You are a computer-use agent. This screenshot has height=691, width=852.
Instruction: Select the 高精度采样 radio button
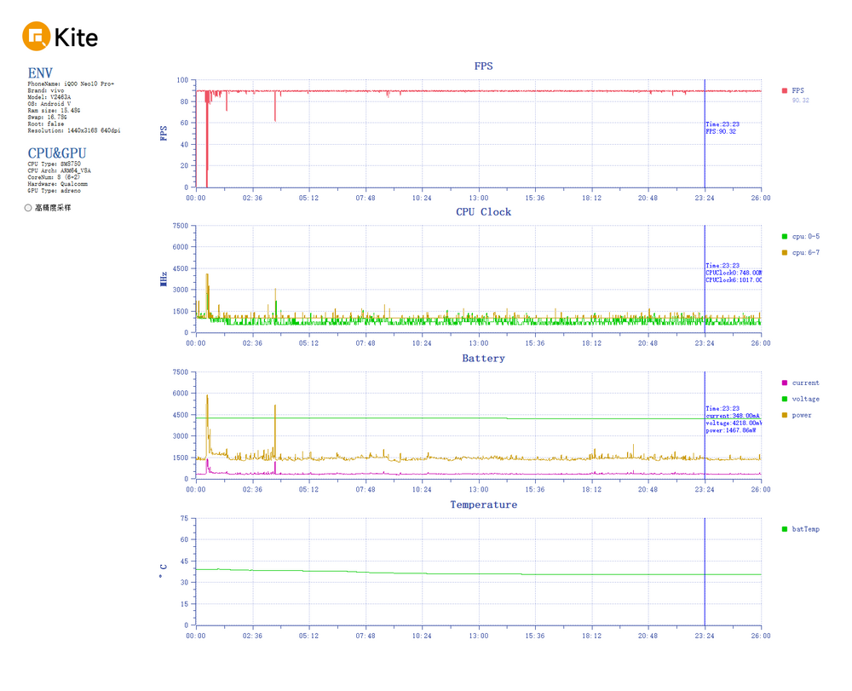pos(28,208)
